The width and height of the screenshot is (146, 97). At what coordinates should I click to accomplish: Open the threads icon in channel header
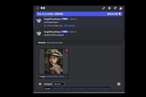click(104, 8)
